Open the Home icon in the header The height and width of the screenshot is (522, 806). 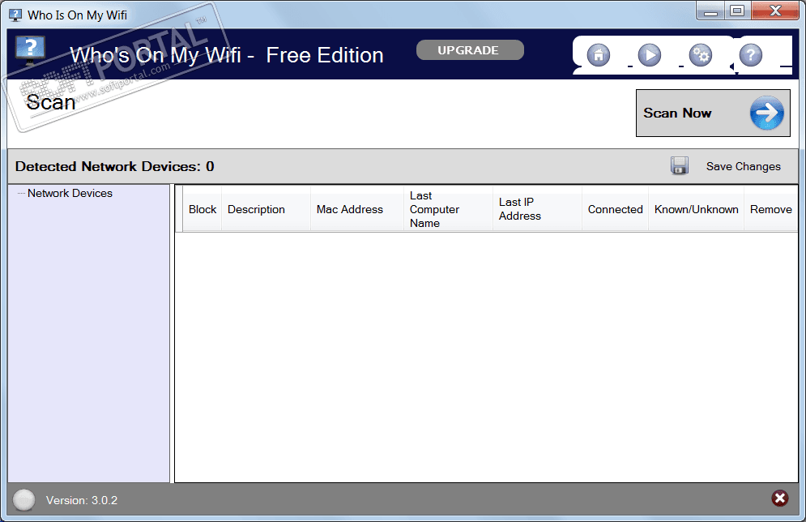point(599,55)
